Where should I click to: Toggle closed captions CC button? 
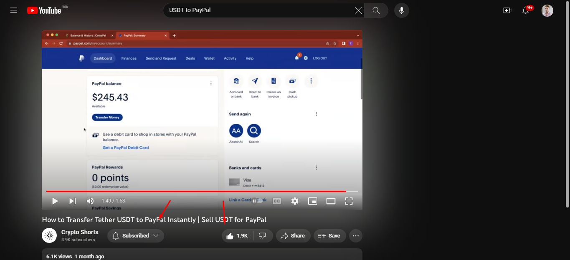(276, 201)
